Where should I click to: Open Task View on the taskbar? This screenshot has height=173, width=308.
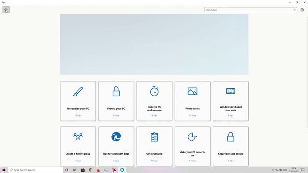(x=75, y=170)
